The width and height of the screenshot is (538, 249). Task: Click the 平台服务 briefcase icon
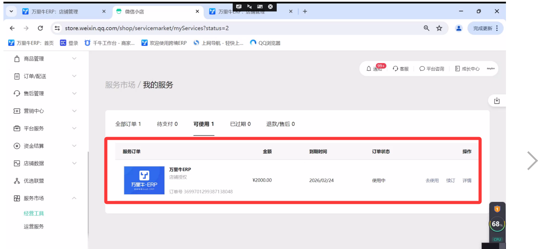point(17,128)
